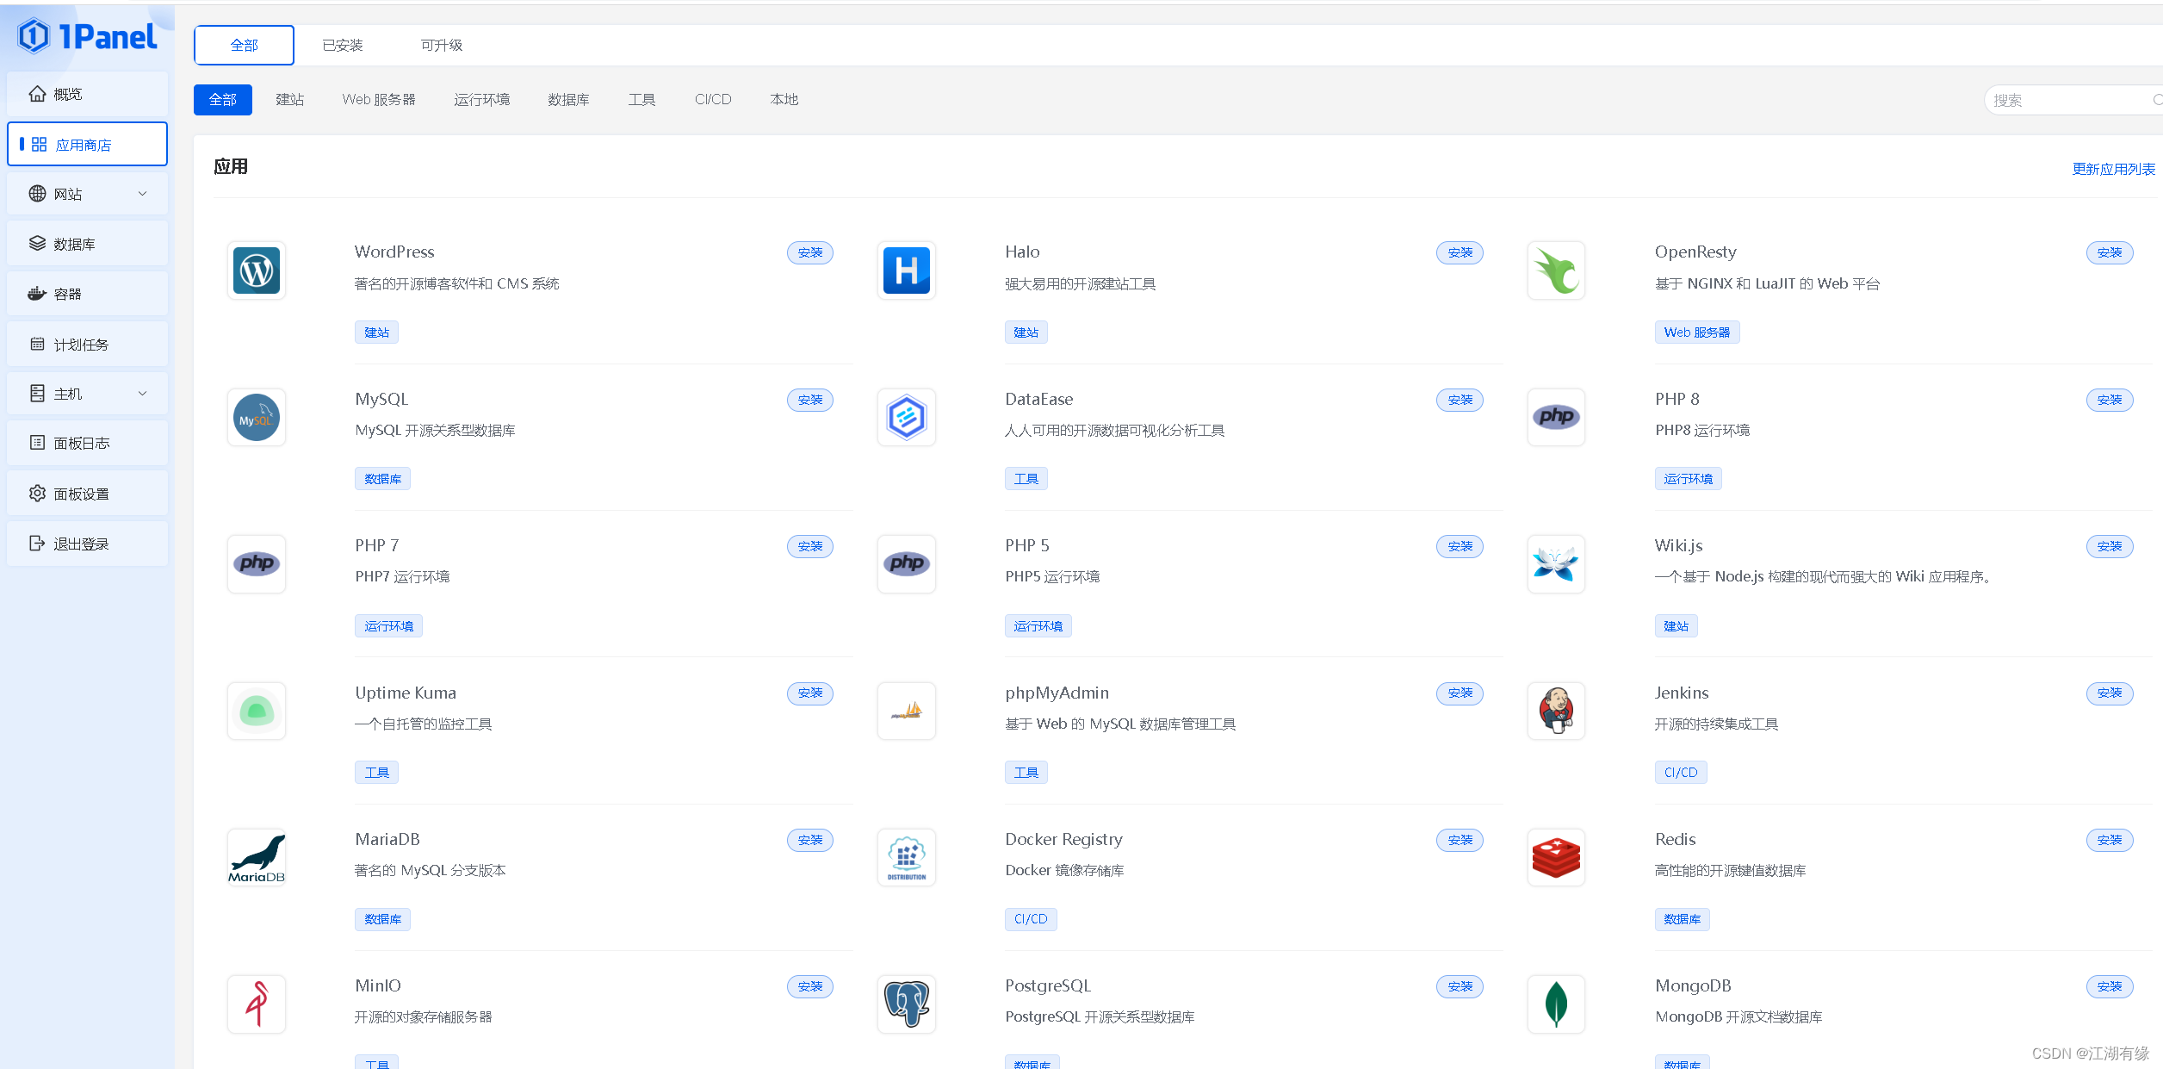This screenshot has width=2163, height=1069.
Task: Open the MariaDB app icon
Action: coord(257,857)
